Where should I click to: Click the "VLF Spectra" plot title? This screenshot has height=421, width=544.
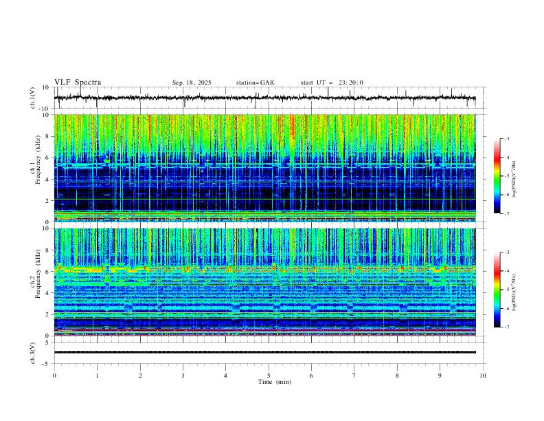pos(78,83)
